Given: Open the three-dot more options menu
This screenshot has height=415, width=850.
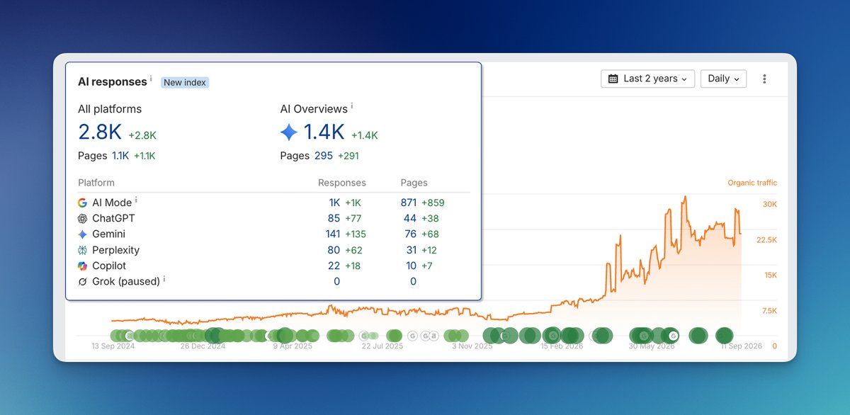Looking at the screenshot, I should click(764, 79).
